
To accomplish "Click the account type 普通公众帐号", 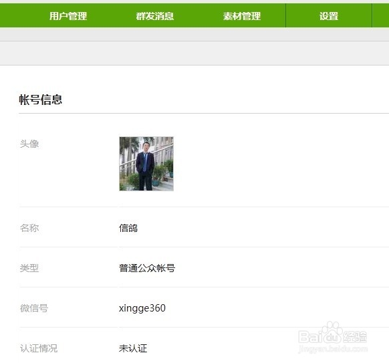I will click(x=147, y=268).
